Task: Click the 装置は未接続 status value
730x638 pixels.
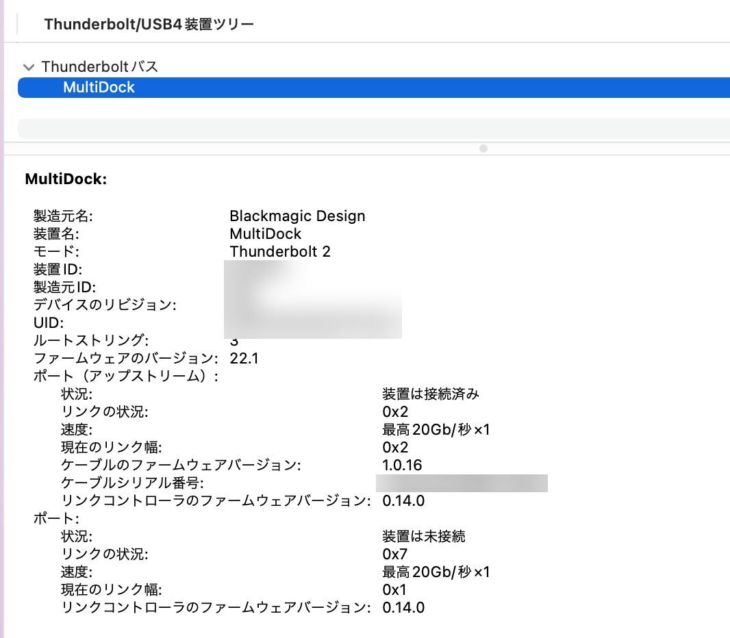Action: [424, 536]
